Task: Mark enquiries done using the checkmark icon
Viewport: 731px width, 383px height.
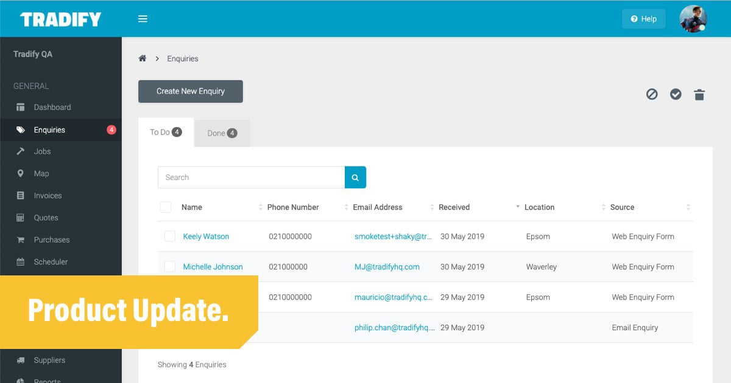Action: [x=676, y=94]
